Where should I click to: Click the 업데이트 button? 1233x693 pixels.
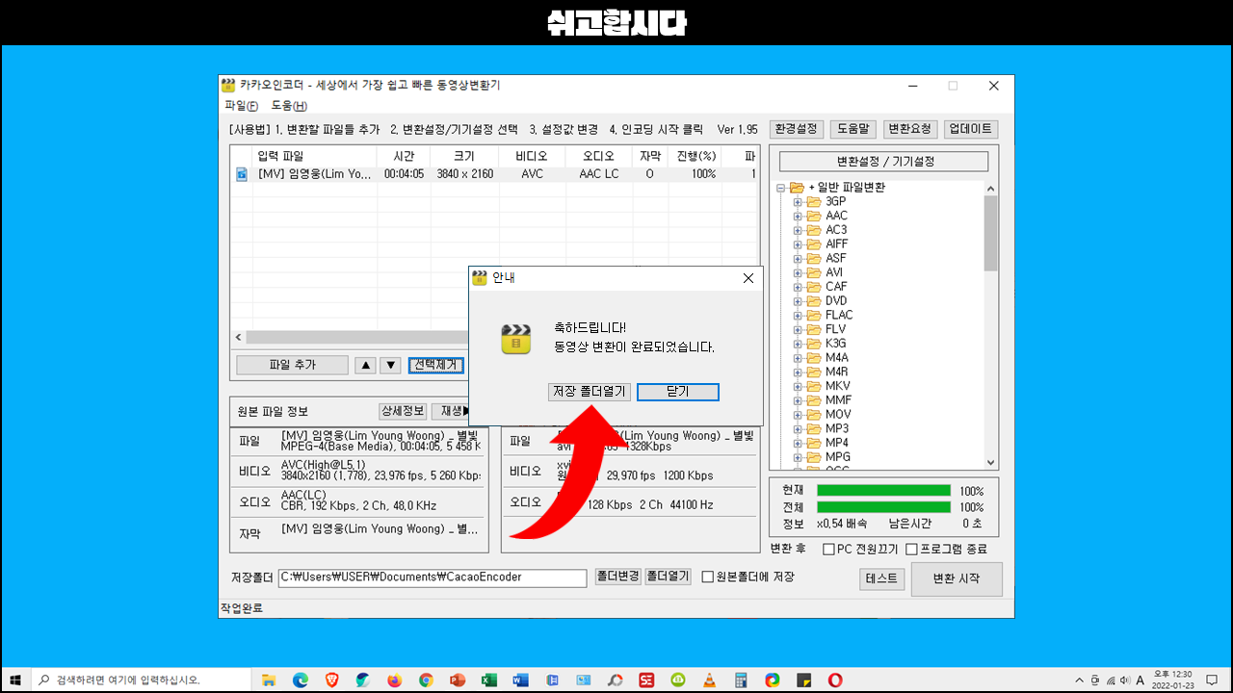[x=971, y=129]
